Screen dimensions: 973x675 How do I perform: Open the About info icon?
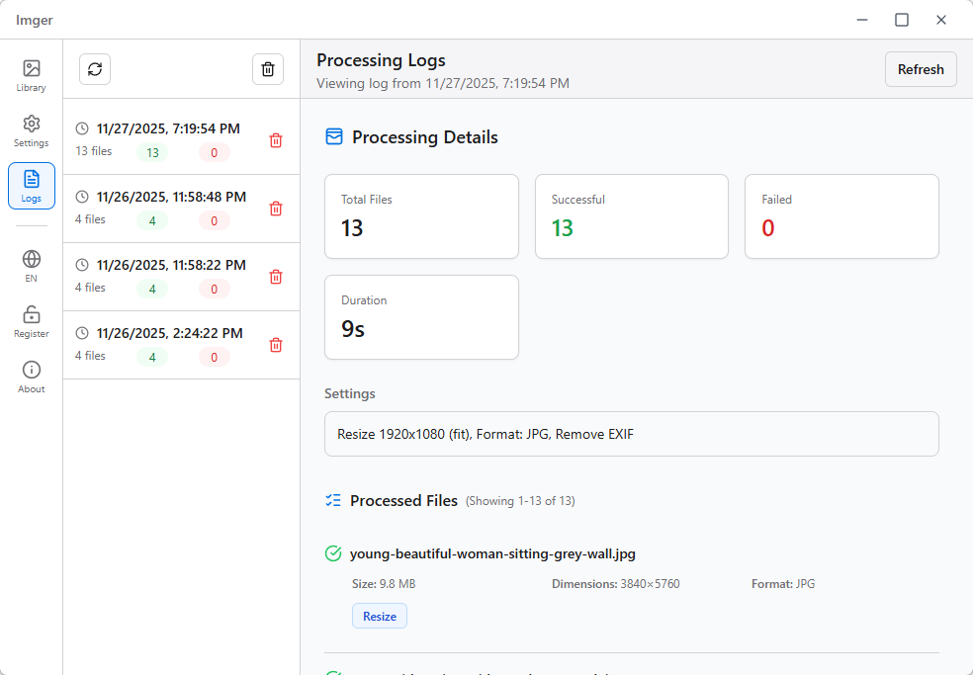pos(32,377)
